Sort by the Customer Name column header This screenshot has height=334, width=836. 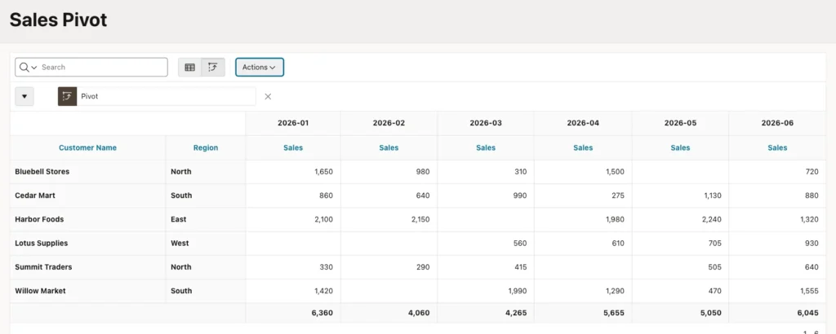tap(87, 147)
